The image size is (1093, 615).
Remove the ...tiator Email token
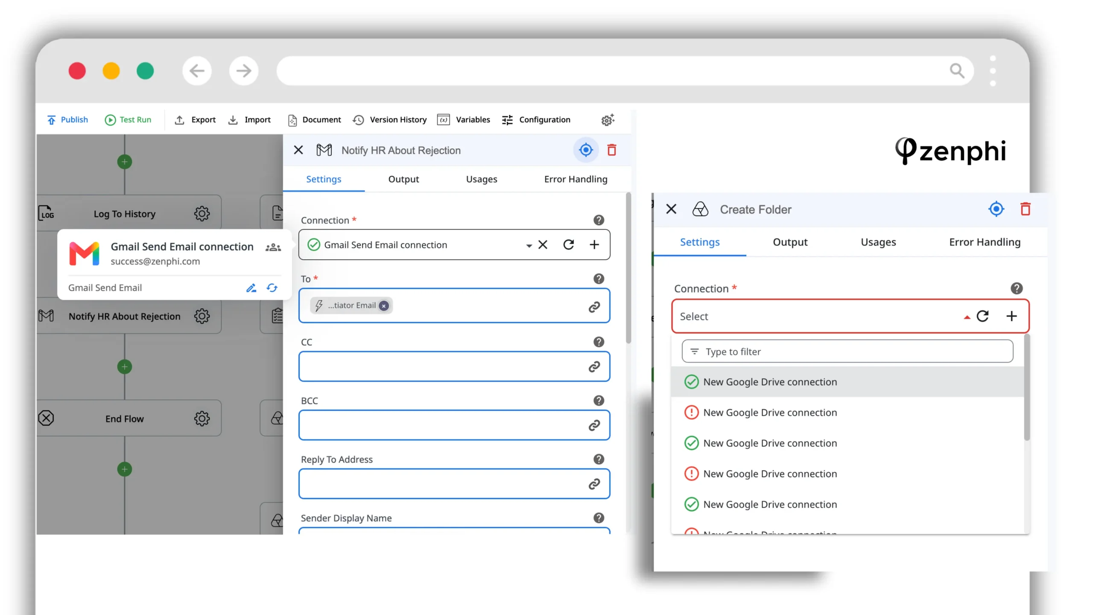[x=384, y=306]
